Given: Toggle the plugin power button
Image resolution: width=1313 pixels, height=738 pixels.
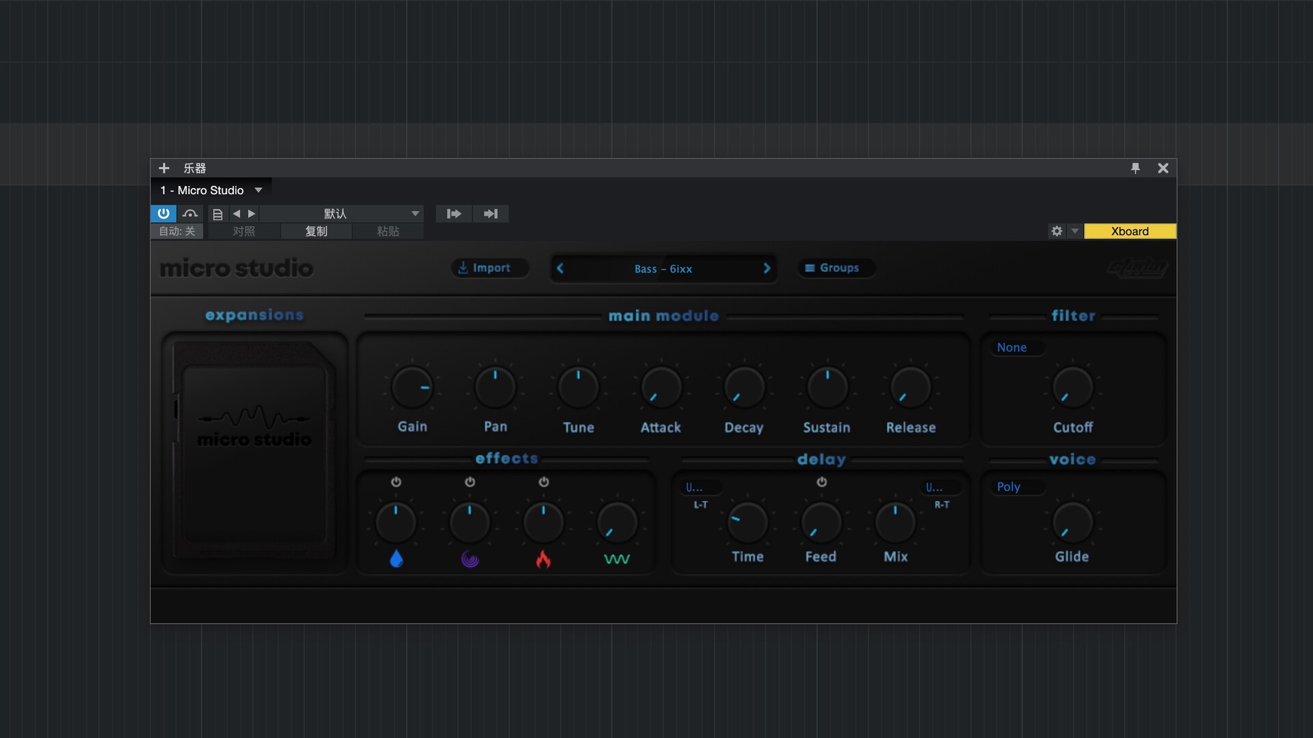Looking at the screenshot, I should (x=163, y=214).
